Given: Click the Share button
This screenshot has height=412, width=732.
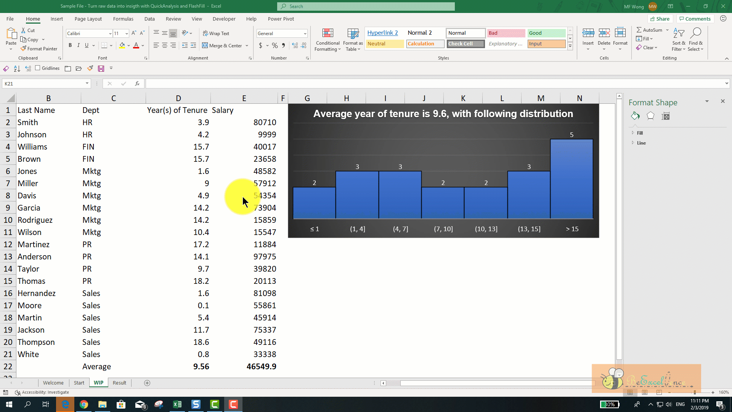Looking at the screenshot, I should click(x=659, y=19).
